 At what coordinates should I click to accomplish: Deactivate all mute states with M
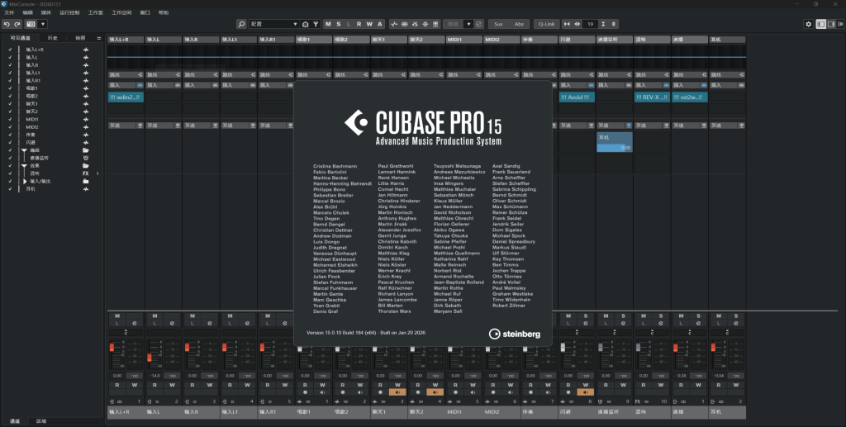click(x=328, y=24)
